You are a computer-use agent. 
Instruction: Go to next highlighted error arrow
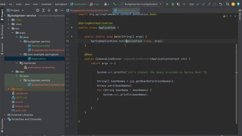click(x=235, y=16)
